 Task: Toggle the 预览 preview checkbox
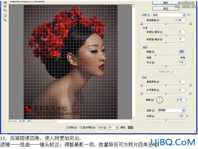(68, 127)
